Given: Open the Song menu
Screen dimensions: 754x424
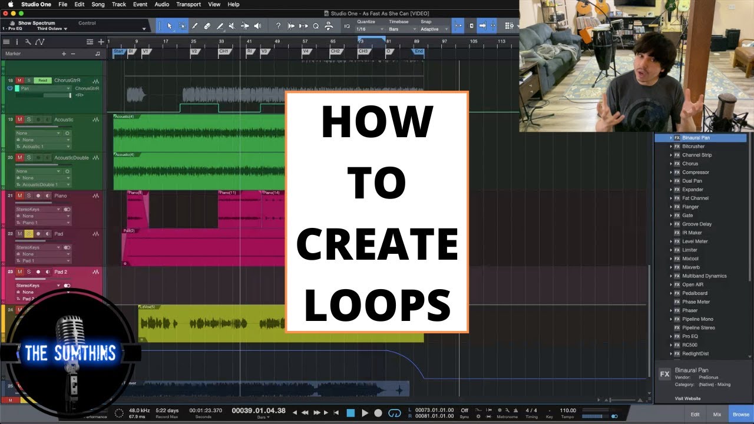Looking at the screenshot, I should 98,4.
